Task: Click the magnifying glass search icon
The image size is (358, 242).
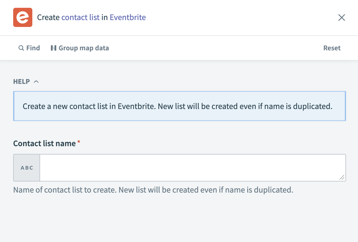Action: [21, 48]
